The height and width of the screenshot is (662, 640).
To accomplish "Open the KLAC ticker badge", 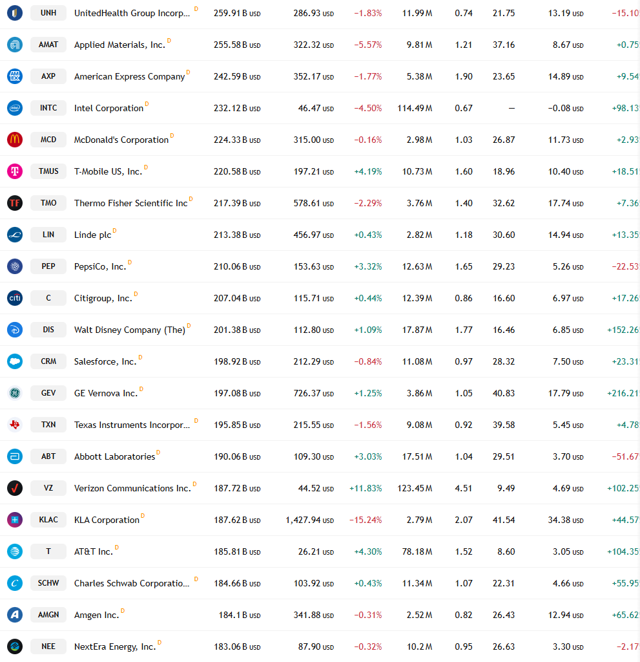I will [x=48, y=519].
